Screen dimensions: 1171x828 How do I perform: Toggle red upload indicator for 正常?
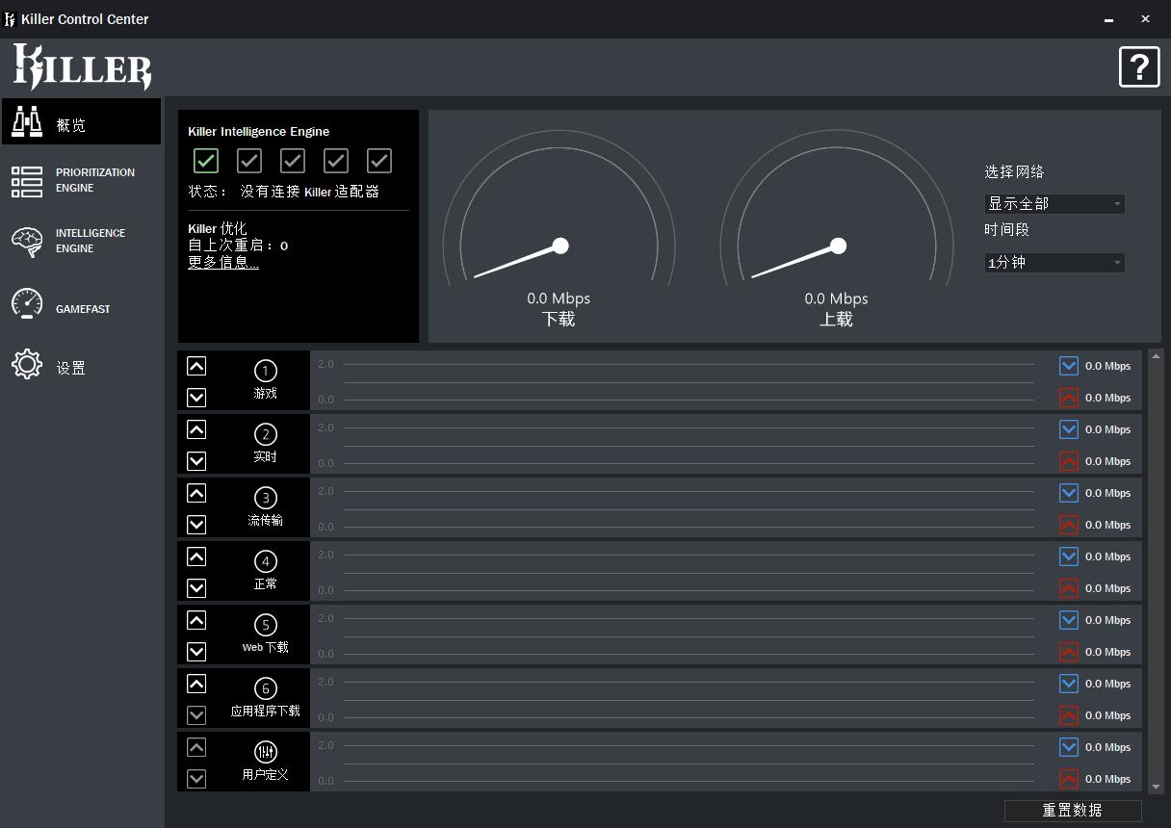point(1069,587)
